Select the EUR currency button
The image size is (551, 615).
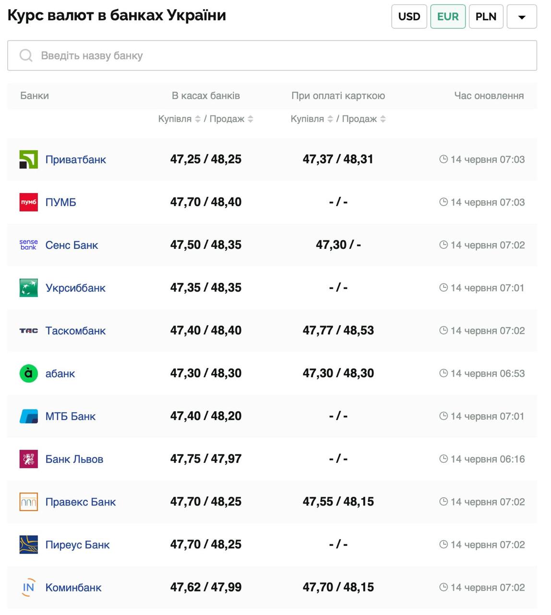447,17
